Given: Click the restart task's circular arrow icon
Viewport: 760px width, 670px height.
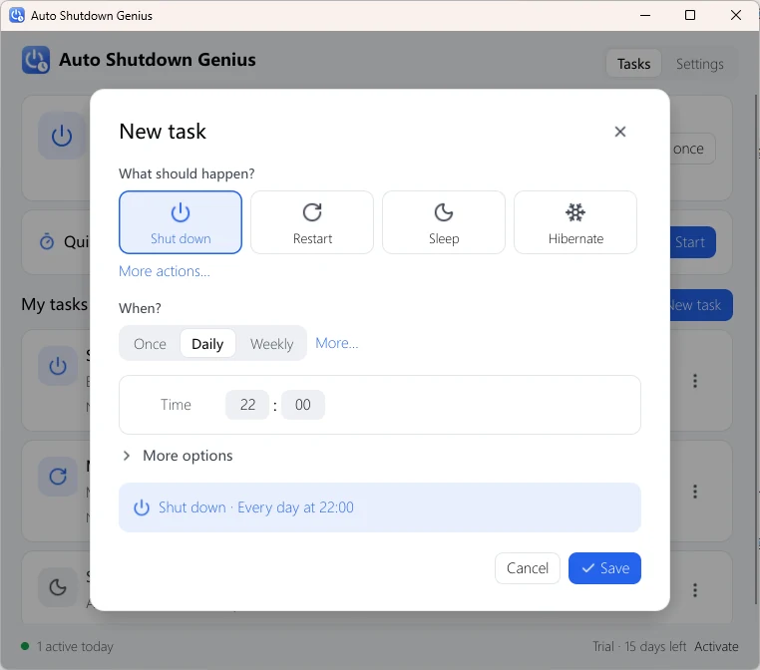Looking at the screenshot, I should click(58, 477).
